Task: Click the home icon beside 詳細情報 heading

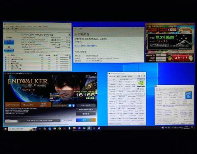Action: [76, 34]
